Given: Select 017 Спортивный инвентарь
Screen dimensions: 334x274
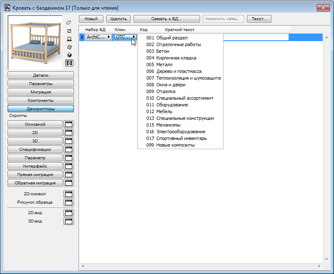Looking at the screenshot, I should pyautogui.click(x=180, y=139).
